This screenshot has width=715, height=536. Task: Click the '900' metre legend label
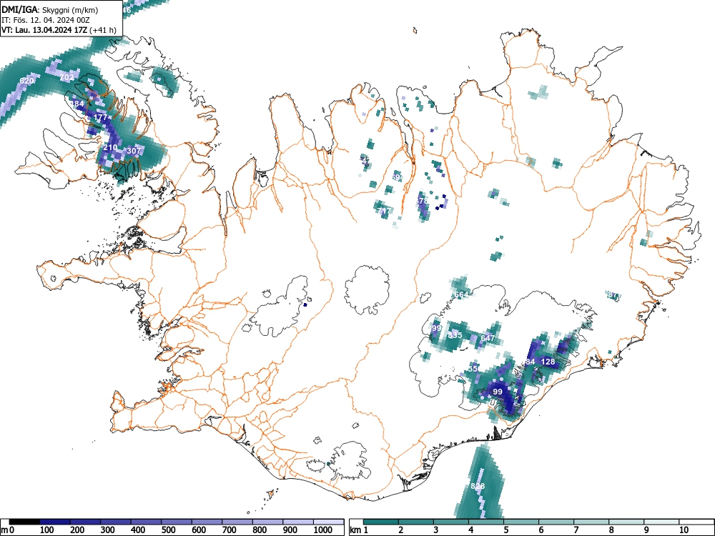(290, 530)
